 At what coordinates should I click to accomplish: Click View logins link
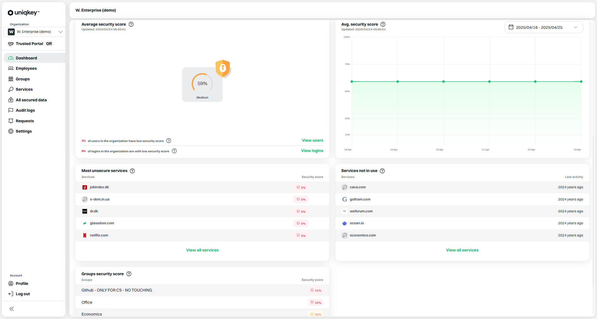point(312,151)
